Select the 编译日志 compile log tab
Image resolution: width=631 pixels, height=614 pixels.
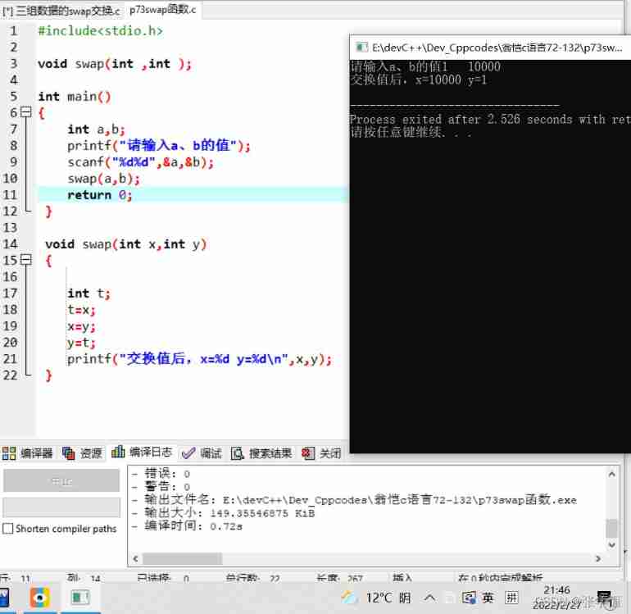click(x=144, y=453)
